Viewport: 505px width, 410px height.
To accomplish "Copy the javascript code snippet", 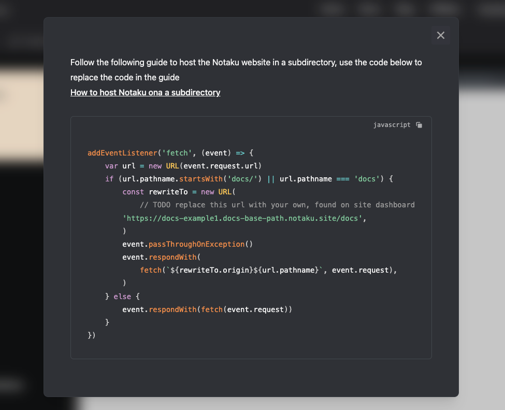I will 419,125.
